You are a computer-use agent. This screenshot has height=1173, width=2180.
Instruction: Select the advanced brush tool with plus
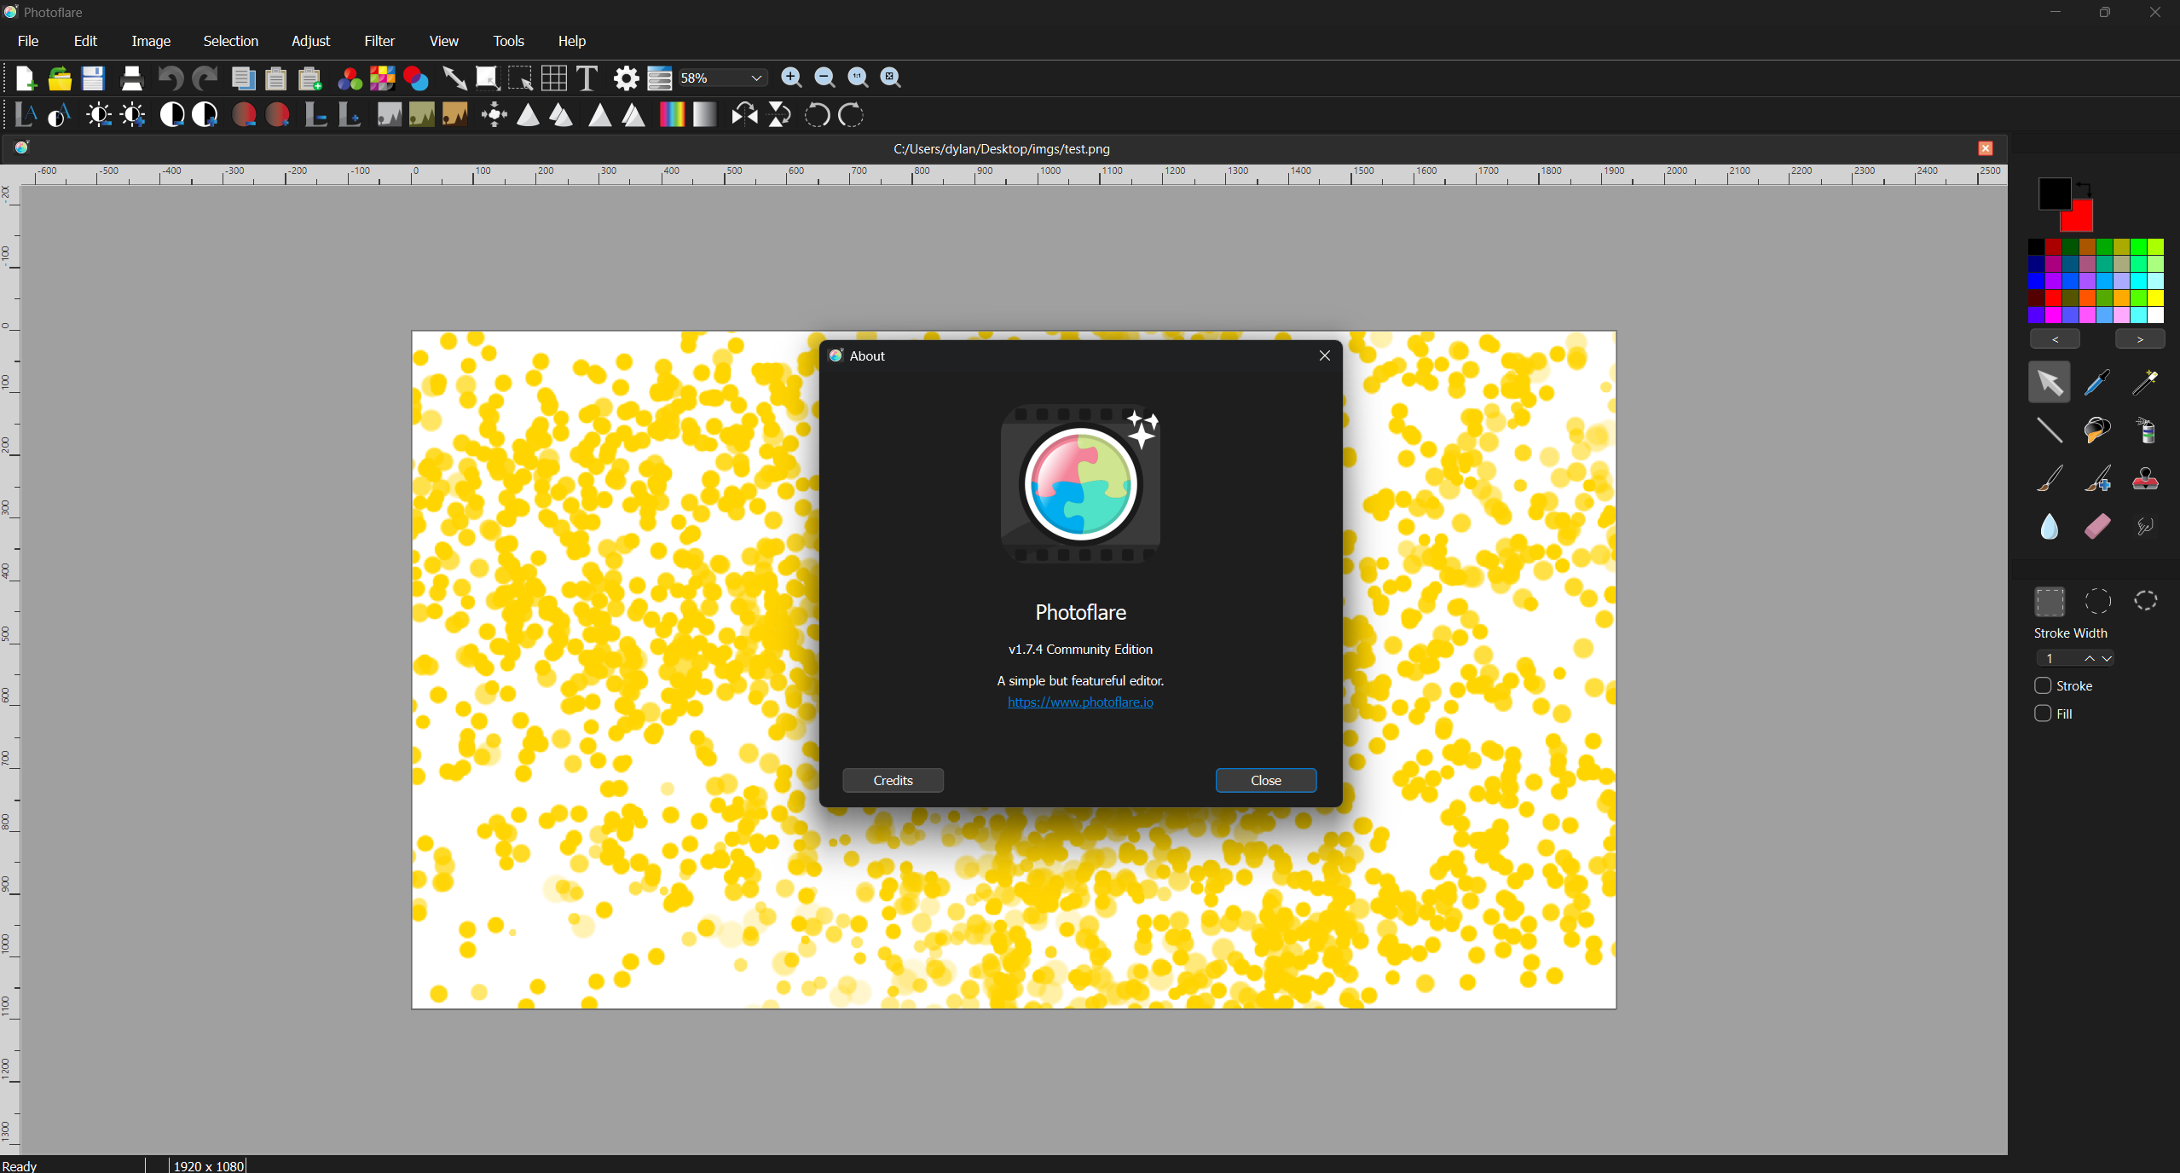2097,478
